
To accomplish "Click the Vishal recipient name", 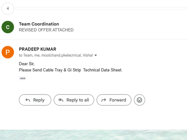I will click(88, 55).
